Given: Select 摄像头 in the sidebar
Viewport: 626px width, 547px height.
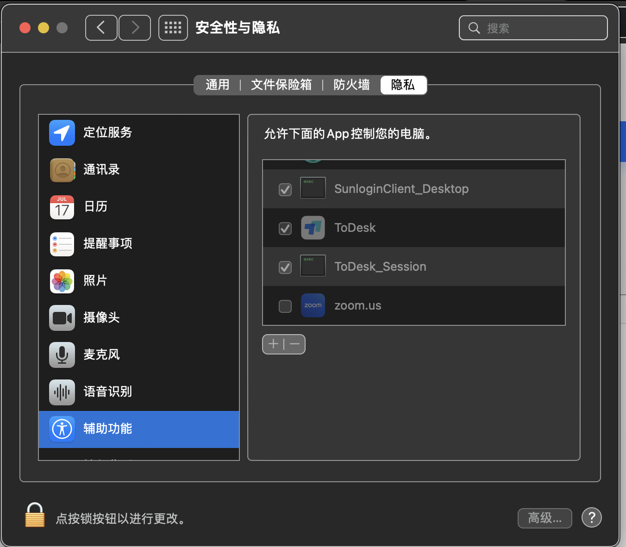Looking at the screenshot, I should [139, 318].
